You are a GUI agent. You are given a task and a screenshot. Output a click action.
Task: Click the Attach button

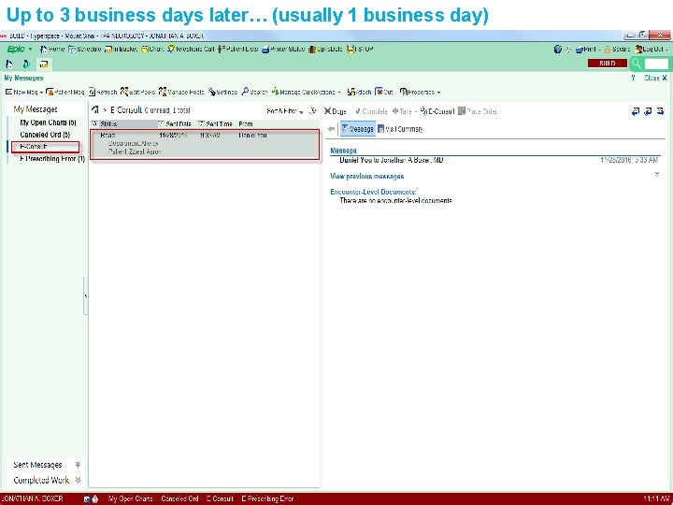(359, 92)
